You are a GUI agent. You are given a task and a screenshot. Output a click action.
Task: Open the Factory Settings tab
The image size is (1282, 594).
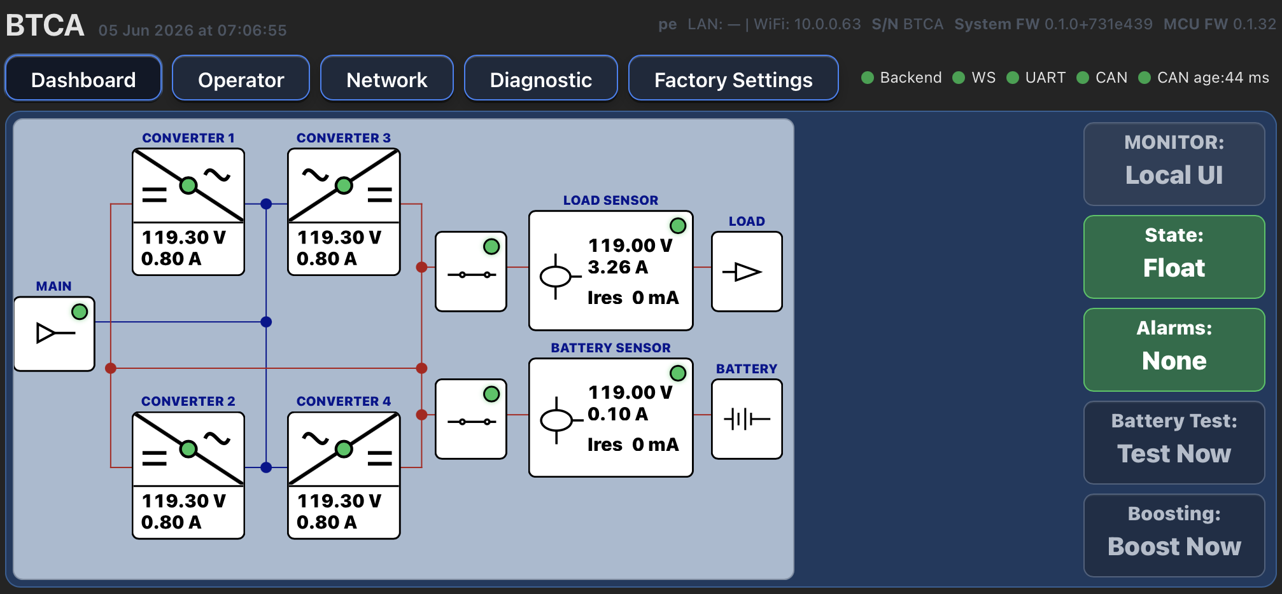coord(733,78)
